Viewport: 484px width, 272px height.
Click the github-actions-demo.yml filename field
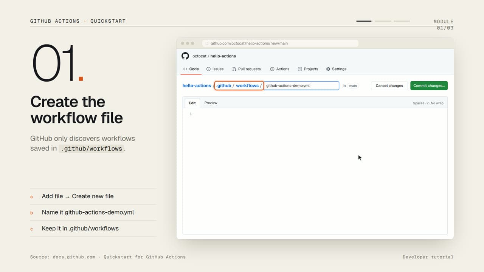pos(301,86)
